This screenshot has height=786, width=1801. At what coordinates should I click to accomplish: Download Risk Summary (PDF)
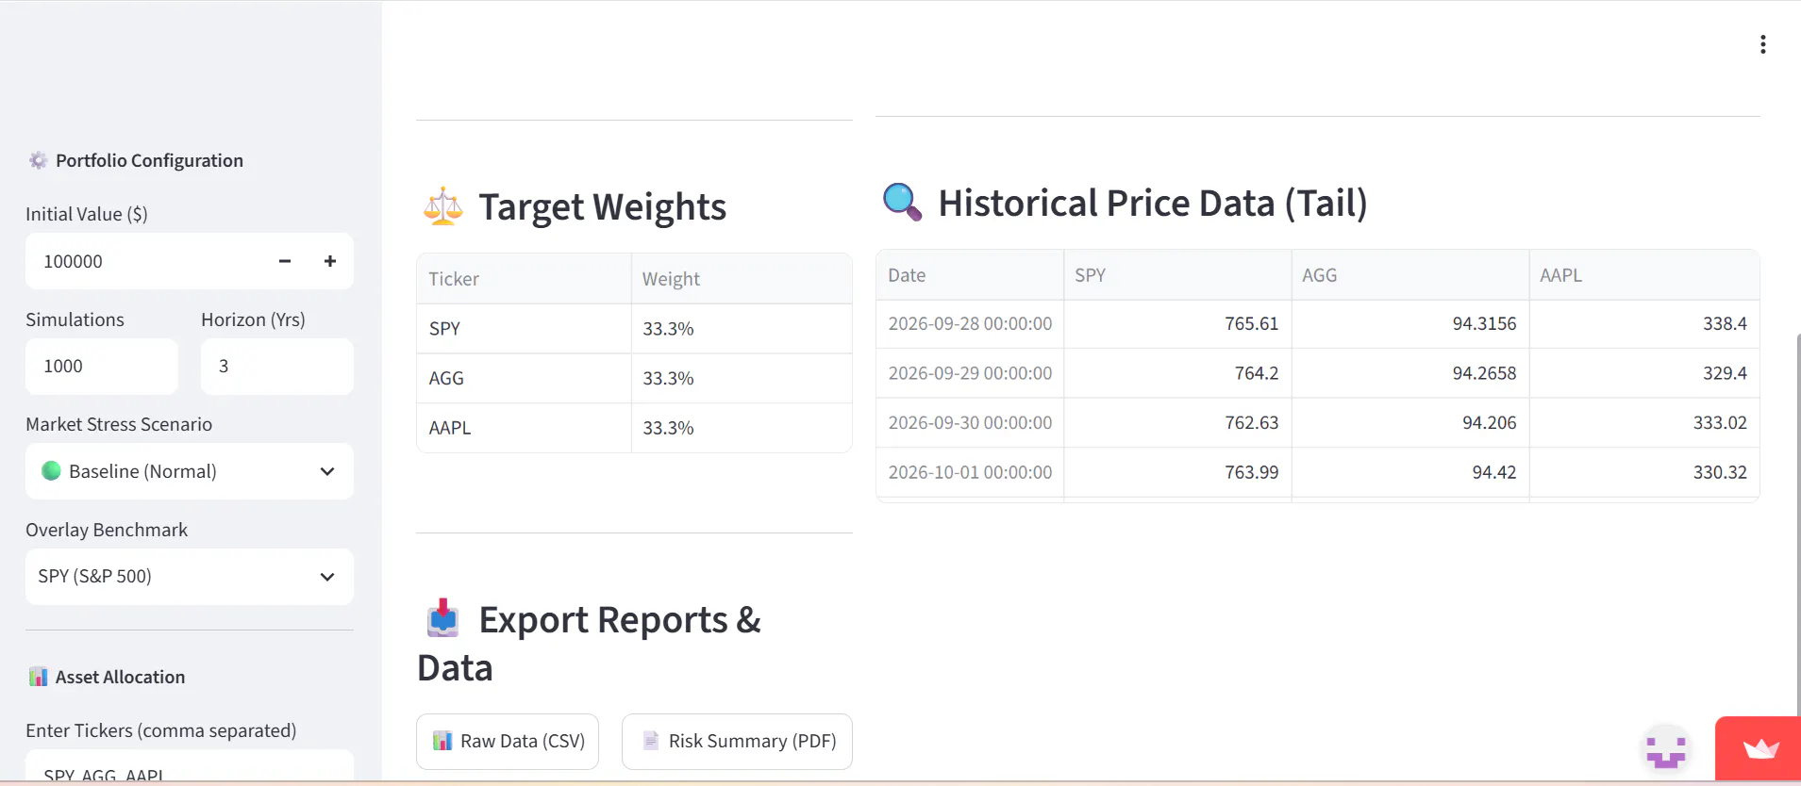(x=737, y=742)
